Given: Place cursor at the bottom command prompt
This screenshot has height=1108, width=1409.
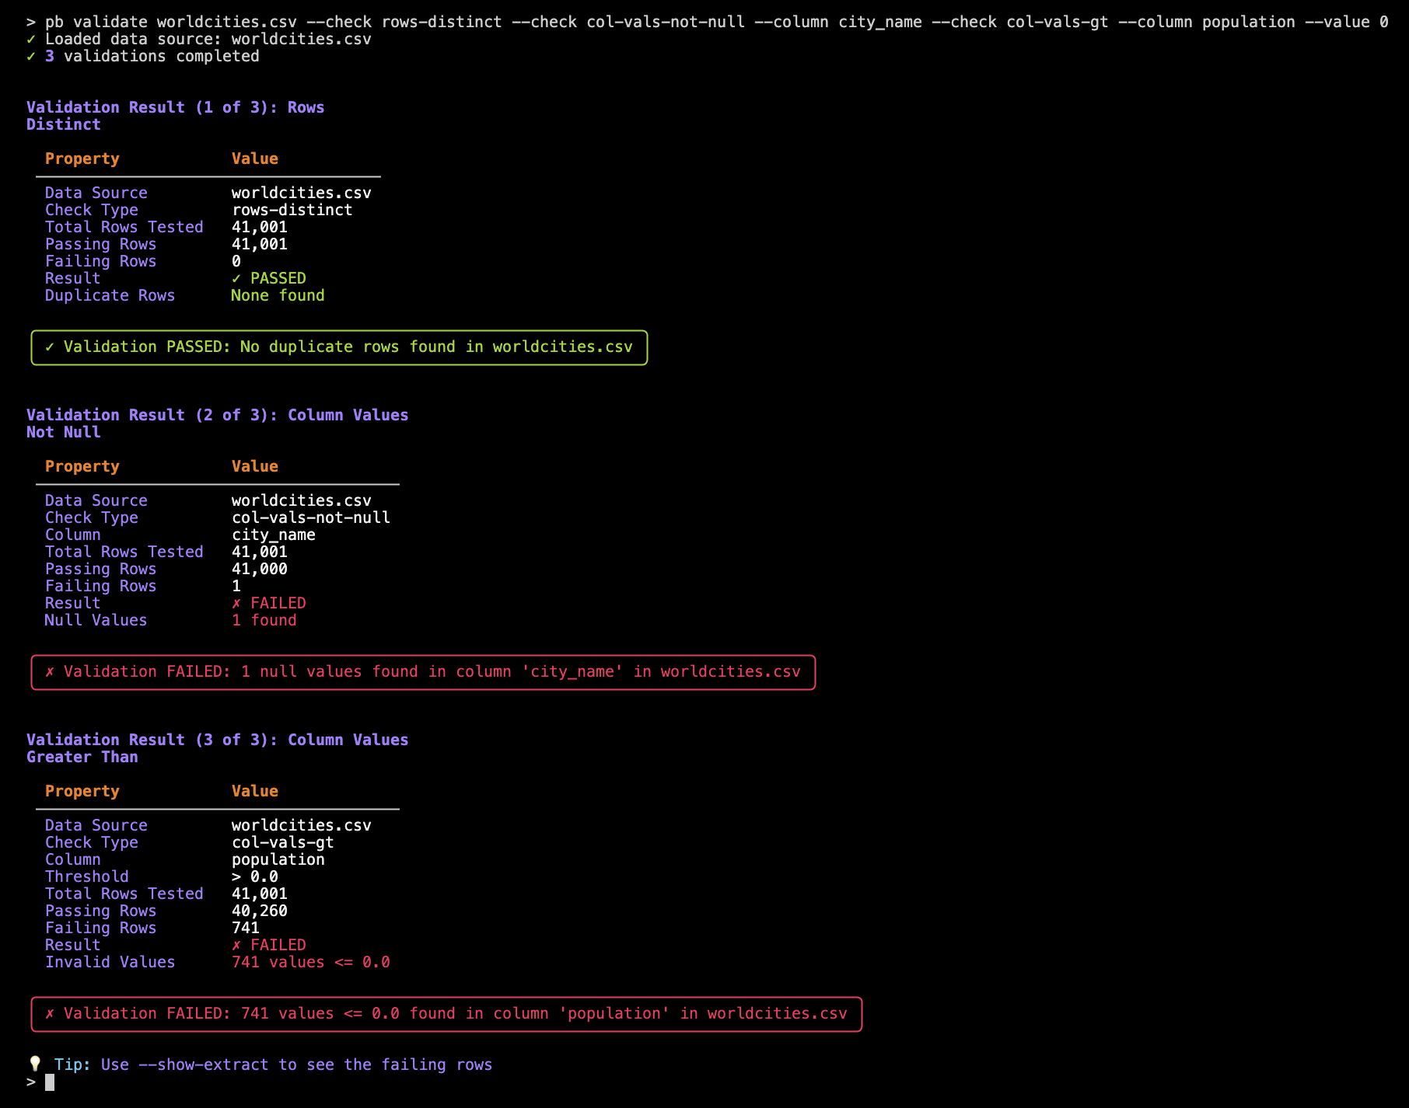Looking at the screenshot, I should [50, 1082].
